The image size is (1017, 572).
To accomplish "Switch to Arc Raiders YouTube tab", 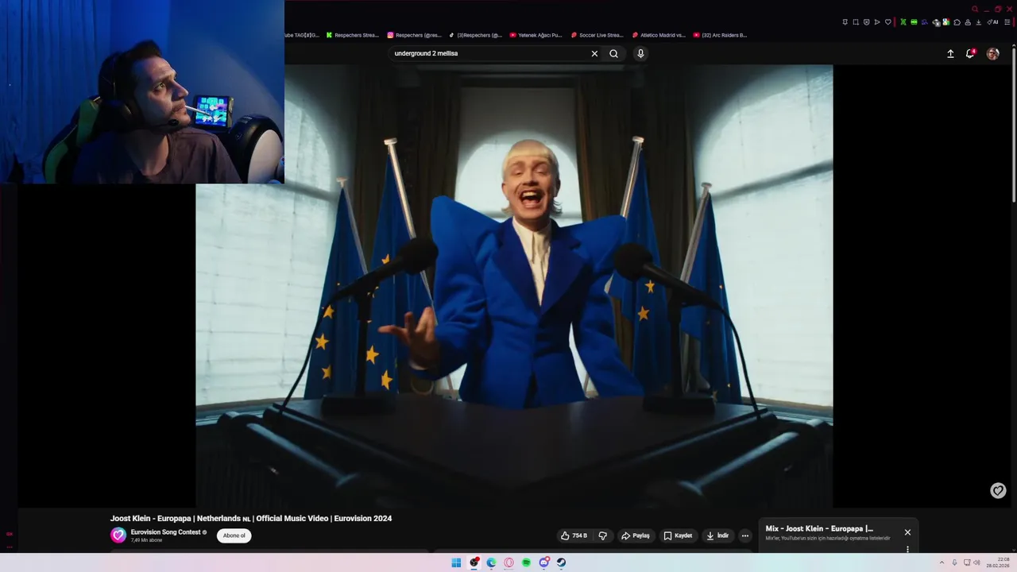I will point(720,35).
